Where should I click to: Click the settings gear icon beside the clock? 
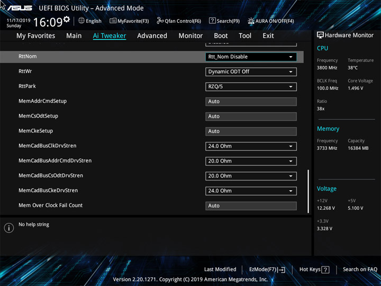click(66, 19)
